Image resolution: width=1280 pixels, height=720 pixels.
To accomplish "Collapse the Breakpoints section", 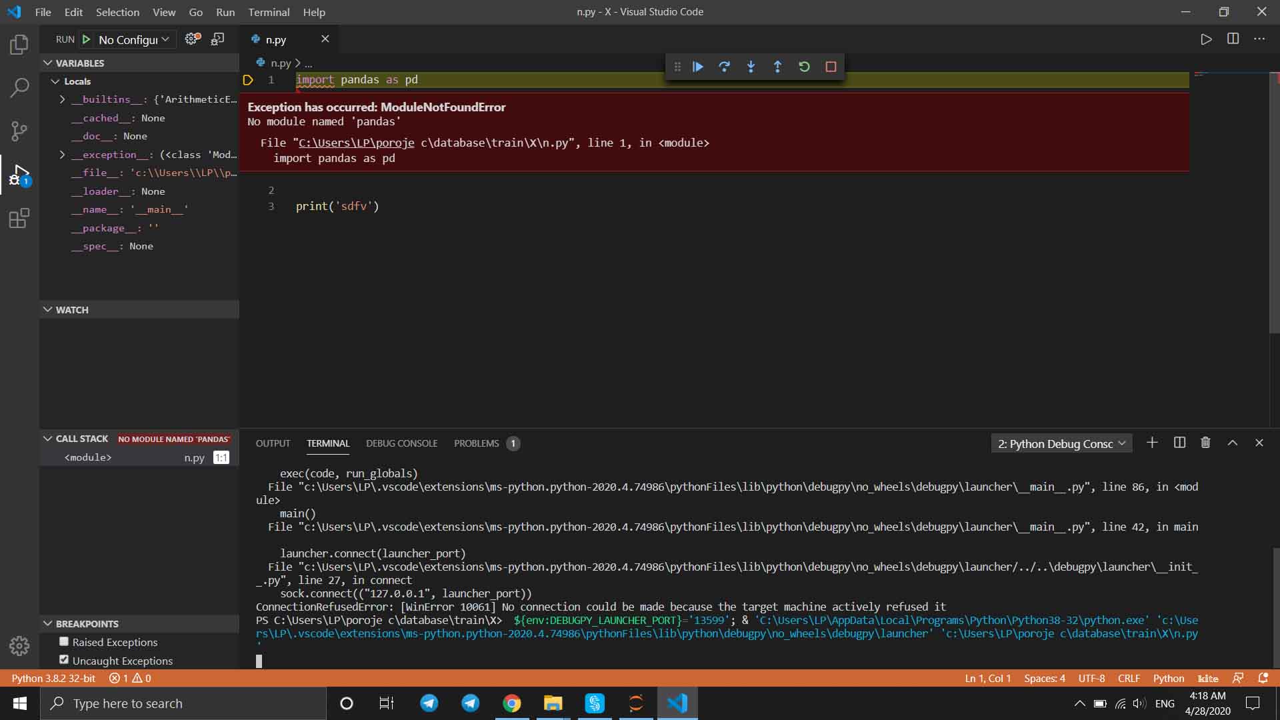I will (48, 623).
